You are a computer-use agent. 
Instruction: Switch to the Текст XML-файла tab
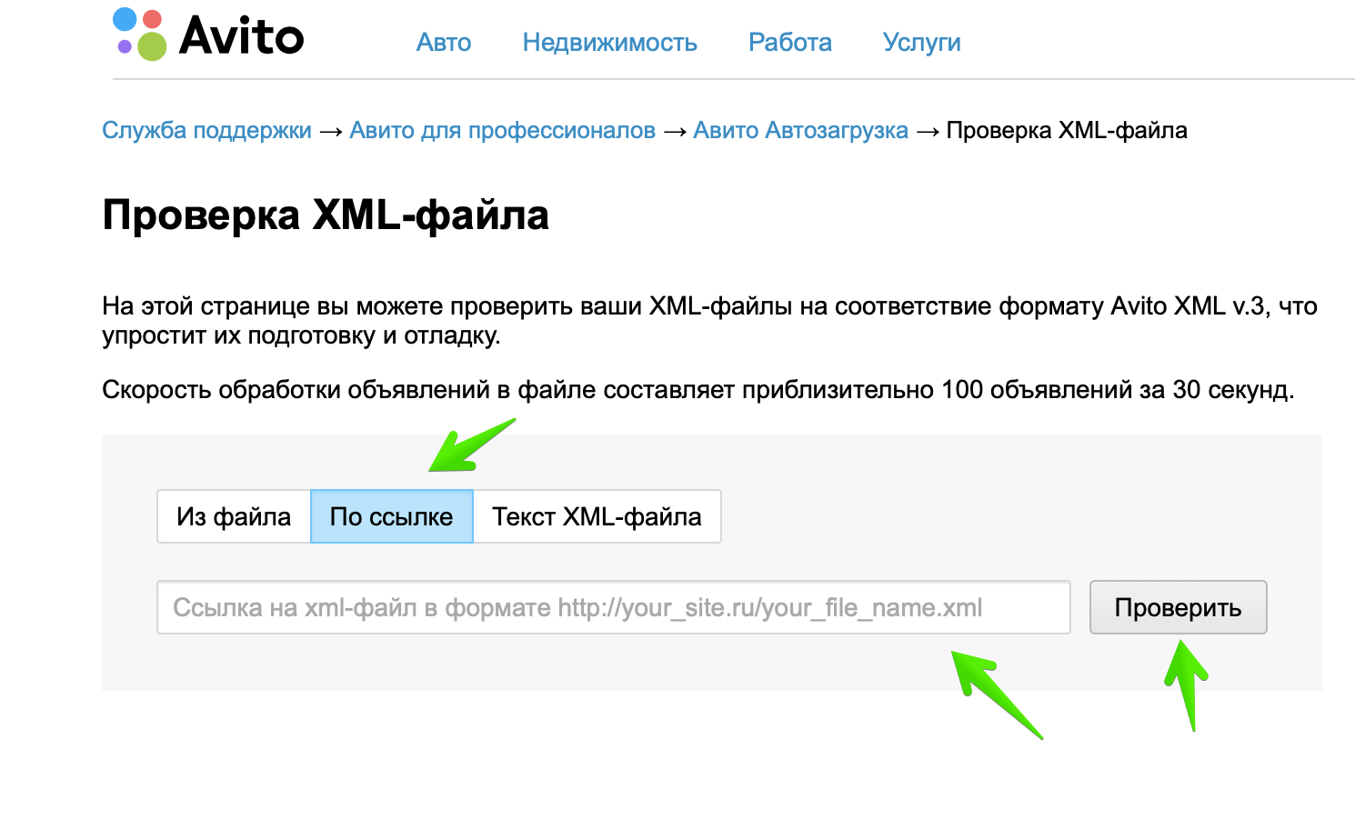597,516
